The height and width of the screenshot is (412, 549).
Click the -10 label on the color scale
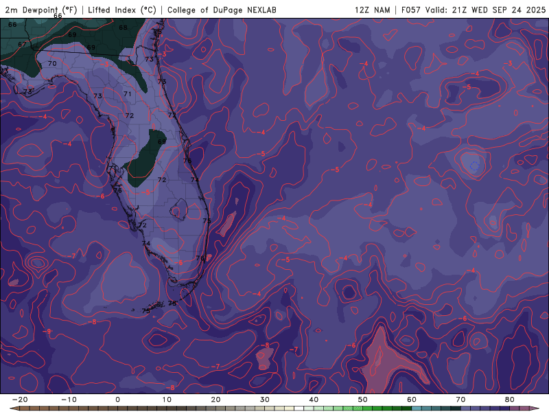(69, 400)
